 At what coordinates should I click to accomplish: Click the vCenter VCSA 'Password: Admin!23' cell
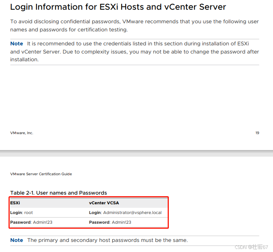pyautogui.click(x=110, y=223)
